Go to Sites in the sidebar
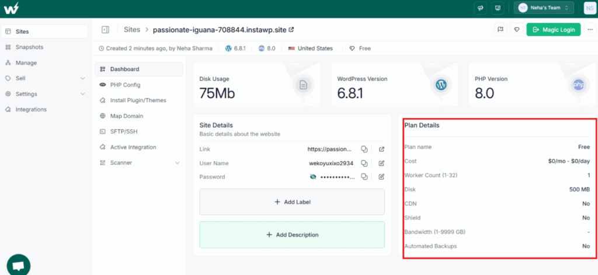The image size is (598, 275). tap(44, 32)
